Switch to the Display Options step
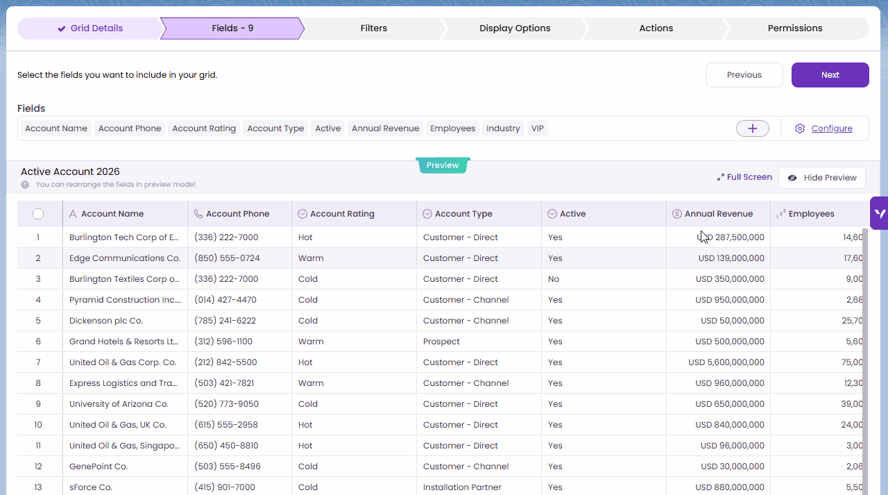The width and height of the screenshot is (888, 495). pos(515,28)
